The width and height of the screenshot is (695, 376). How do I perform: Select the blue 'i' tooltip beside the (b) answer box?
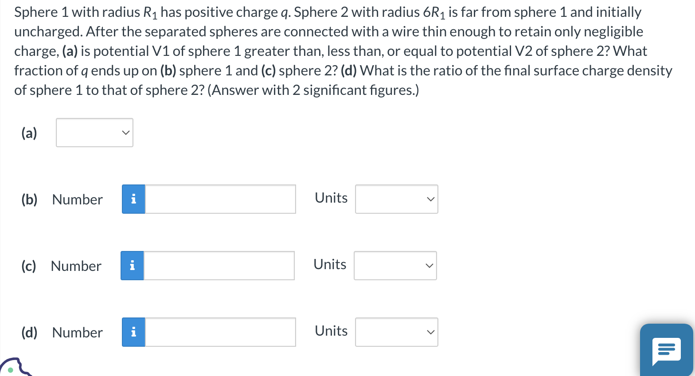[133, 199]
